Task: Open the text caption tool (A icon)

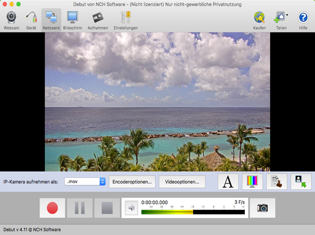Action: click(228, 182)
